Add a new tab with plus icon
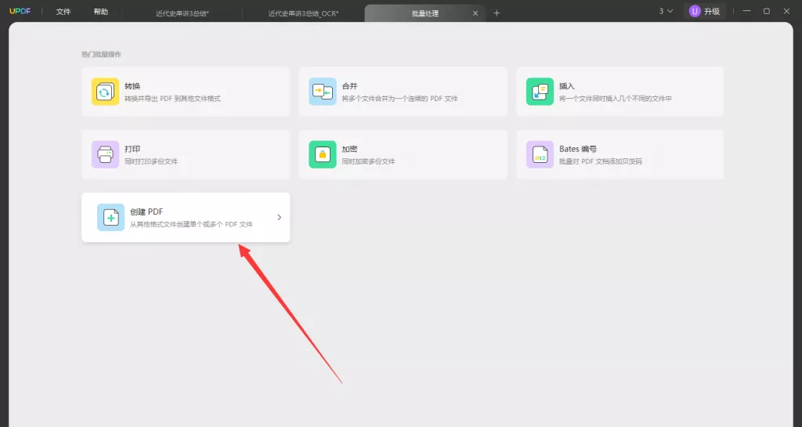Viewport: 802px width, 427px height. click(x=497, y=13)
